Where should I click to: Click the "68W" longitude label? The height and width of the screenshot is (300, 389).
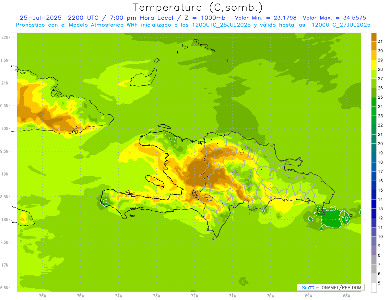tap(347, 295)
